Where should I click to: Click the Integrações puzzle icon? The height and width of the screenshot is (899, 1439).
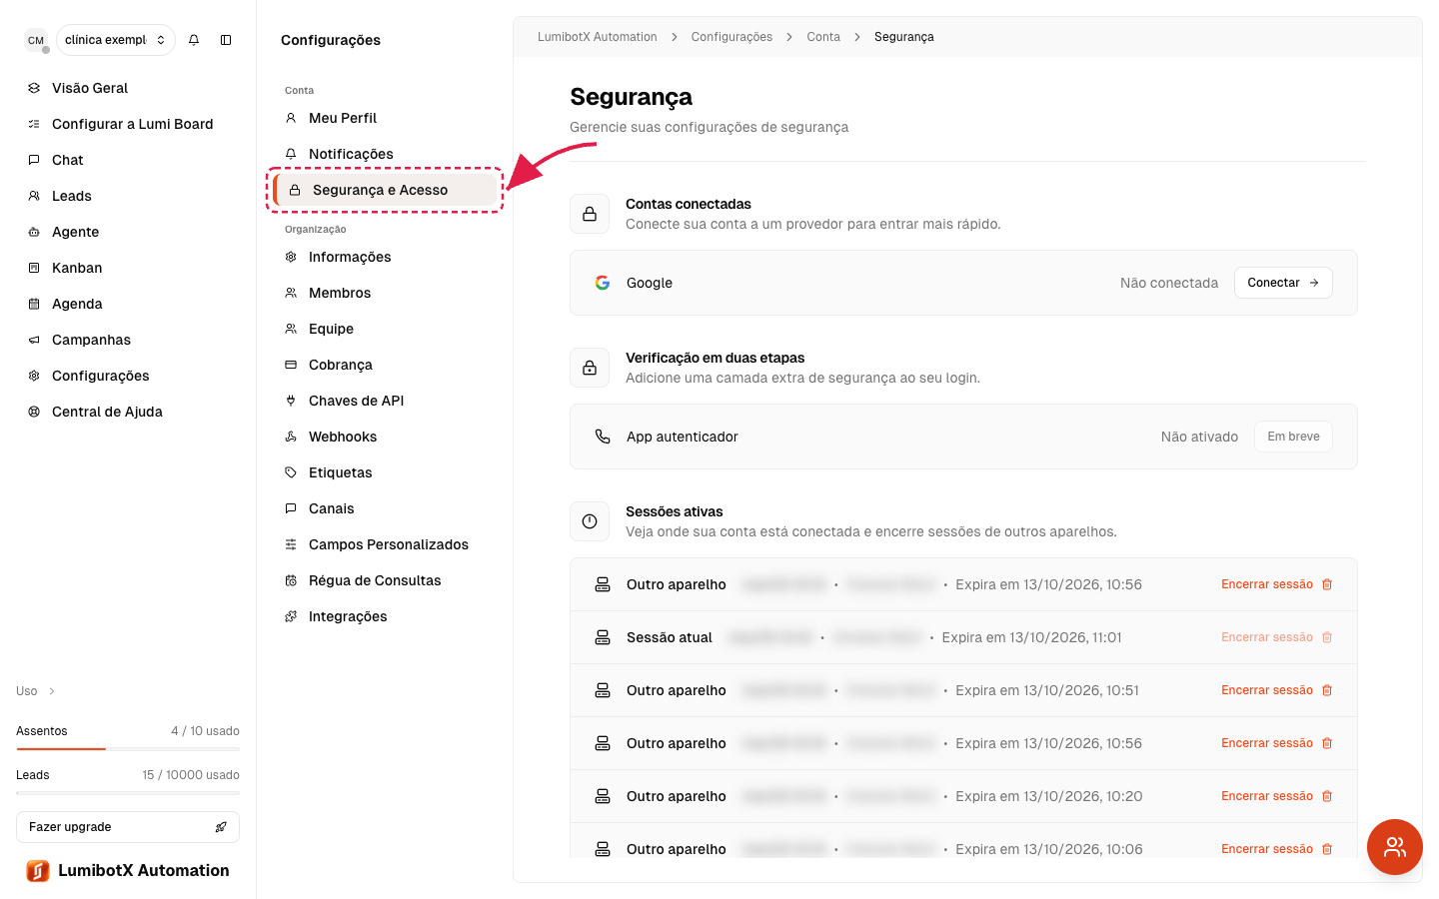click(291, 616)
